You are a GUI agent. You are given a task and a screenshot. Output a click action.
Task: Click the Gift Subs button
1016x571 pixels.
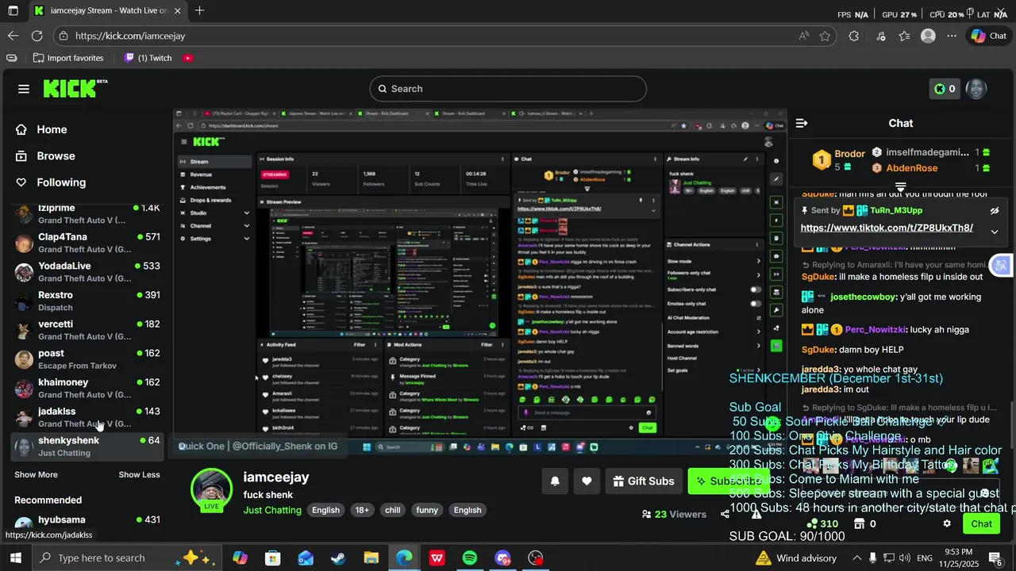click(643, 481)
